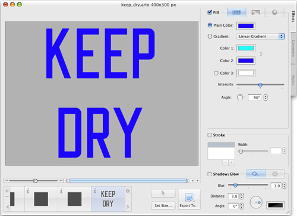Viewport: 297px width, 216px height.
Task: Click the Blur 3.0 input field
Action: click(x=276, y=186)
